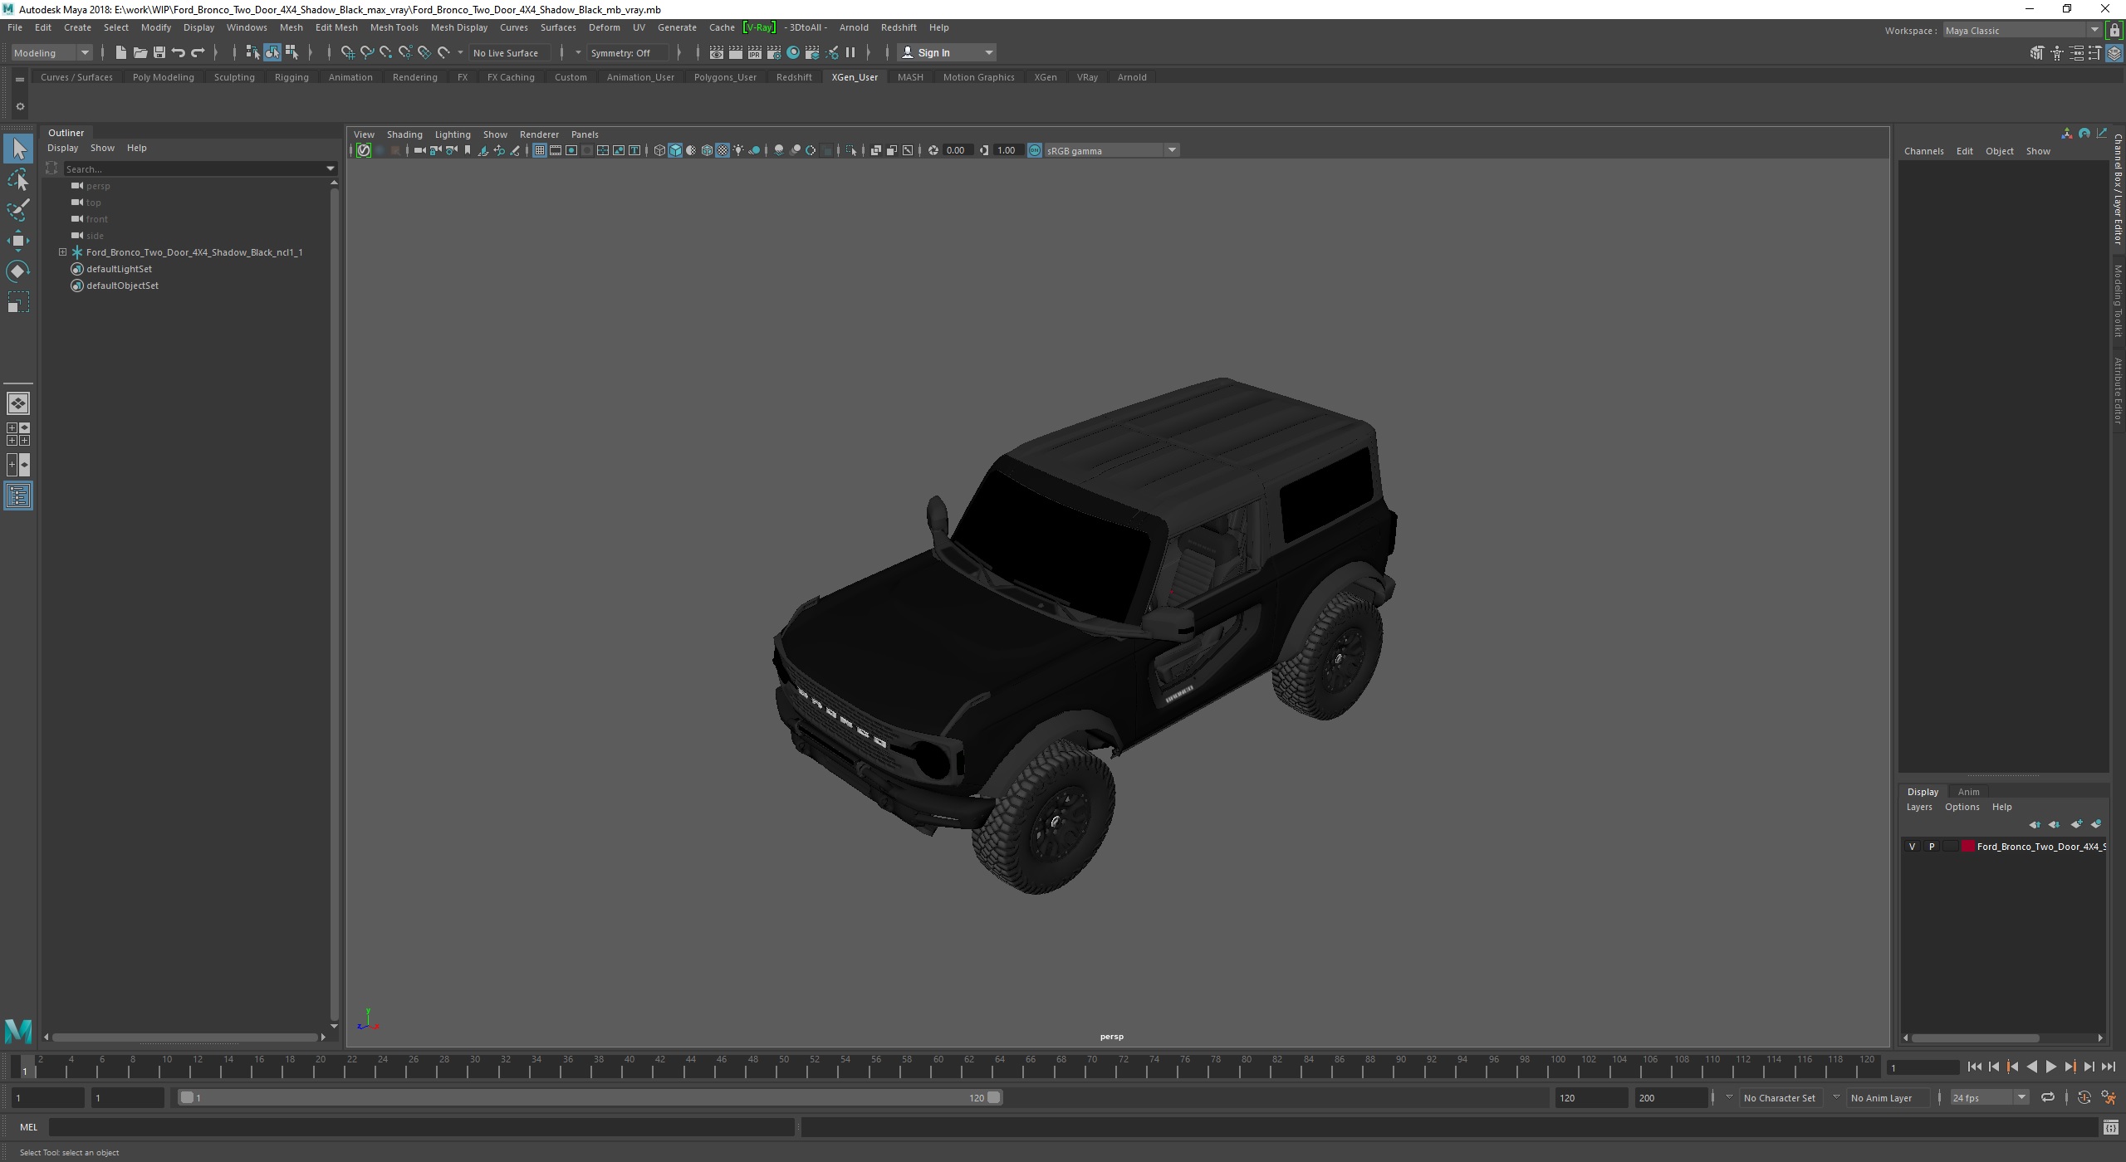Open the Workspace Maya Classic dropdown
This screenshot has height=1162, width=2126.
(x=2021, y=31)
